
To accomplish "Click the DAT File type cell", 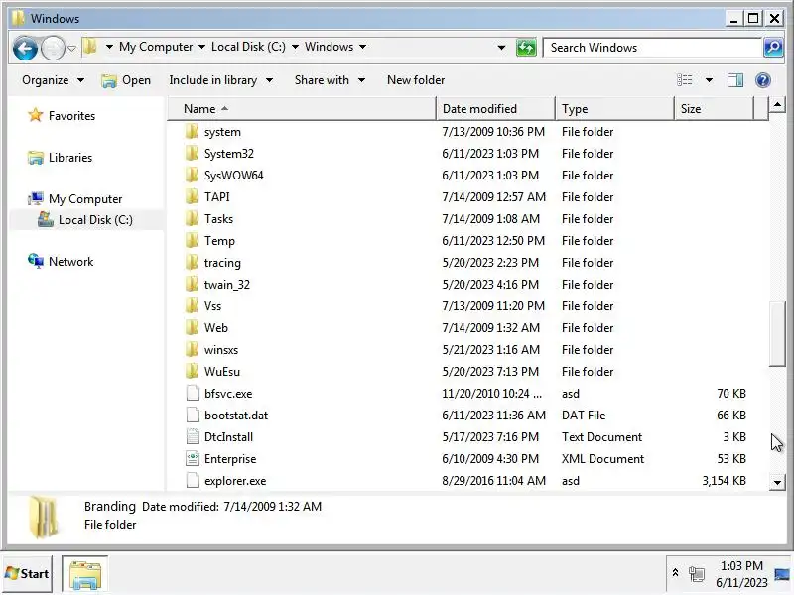I will click(x=584, y=415).
